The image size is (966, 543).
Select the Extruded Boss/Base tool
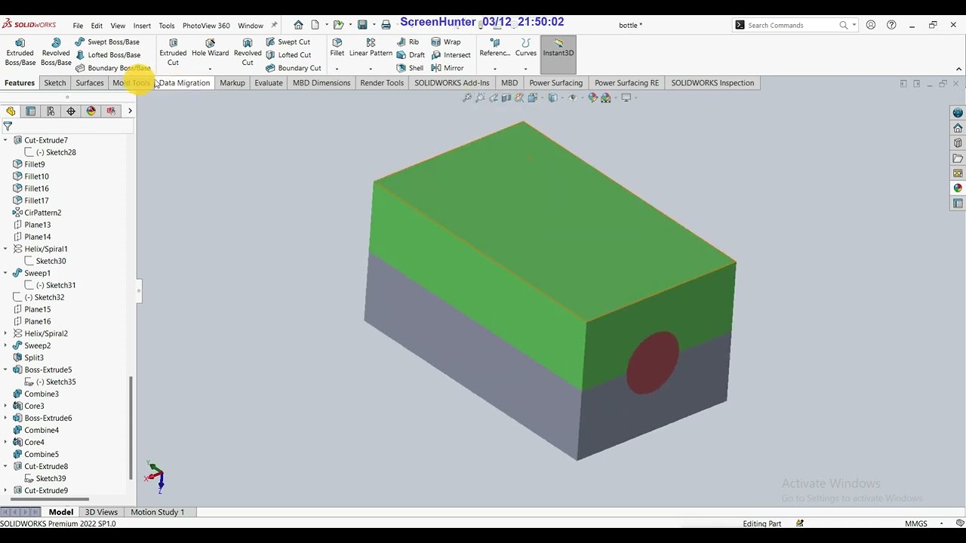pyautogui.click(x=20, y=52)
